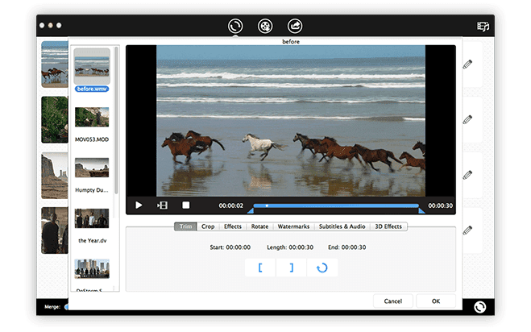Set trim end with right bracket button

(x=291, y=268)
